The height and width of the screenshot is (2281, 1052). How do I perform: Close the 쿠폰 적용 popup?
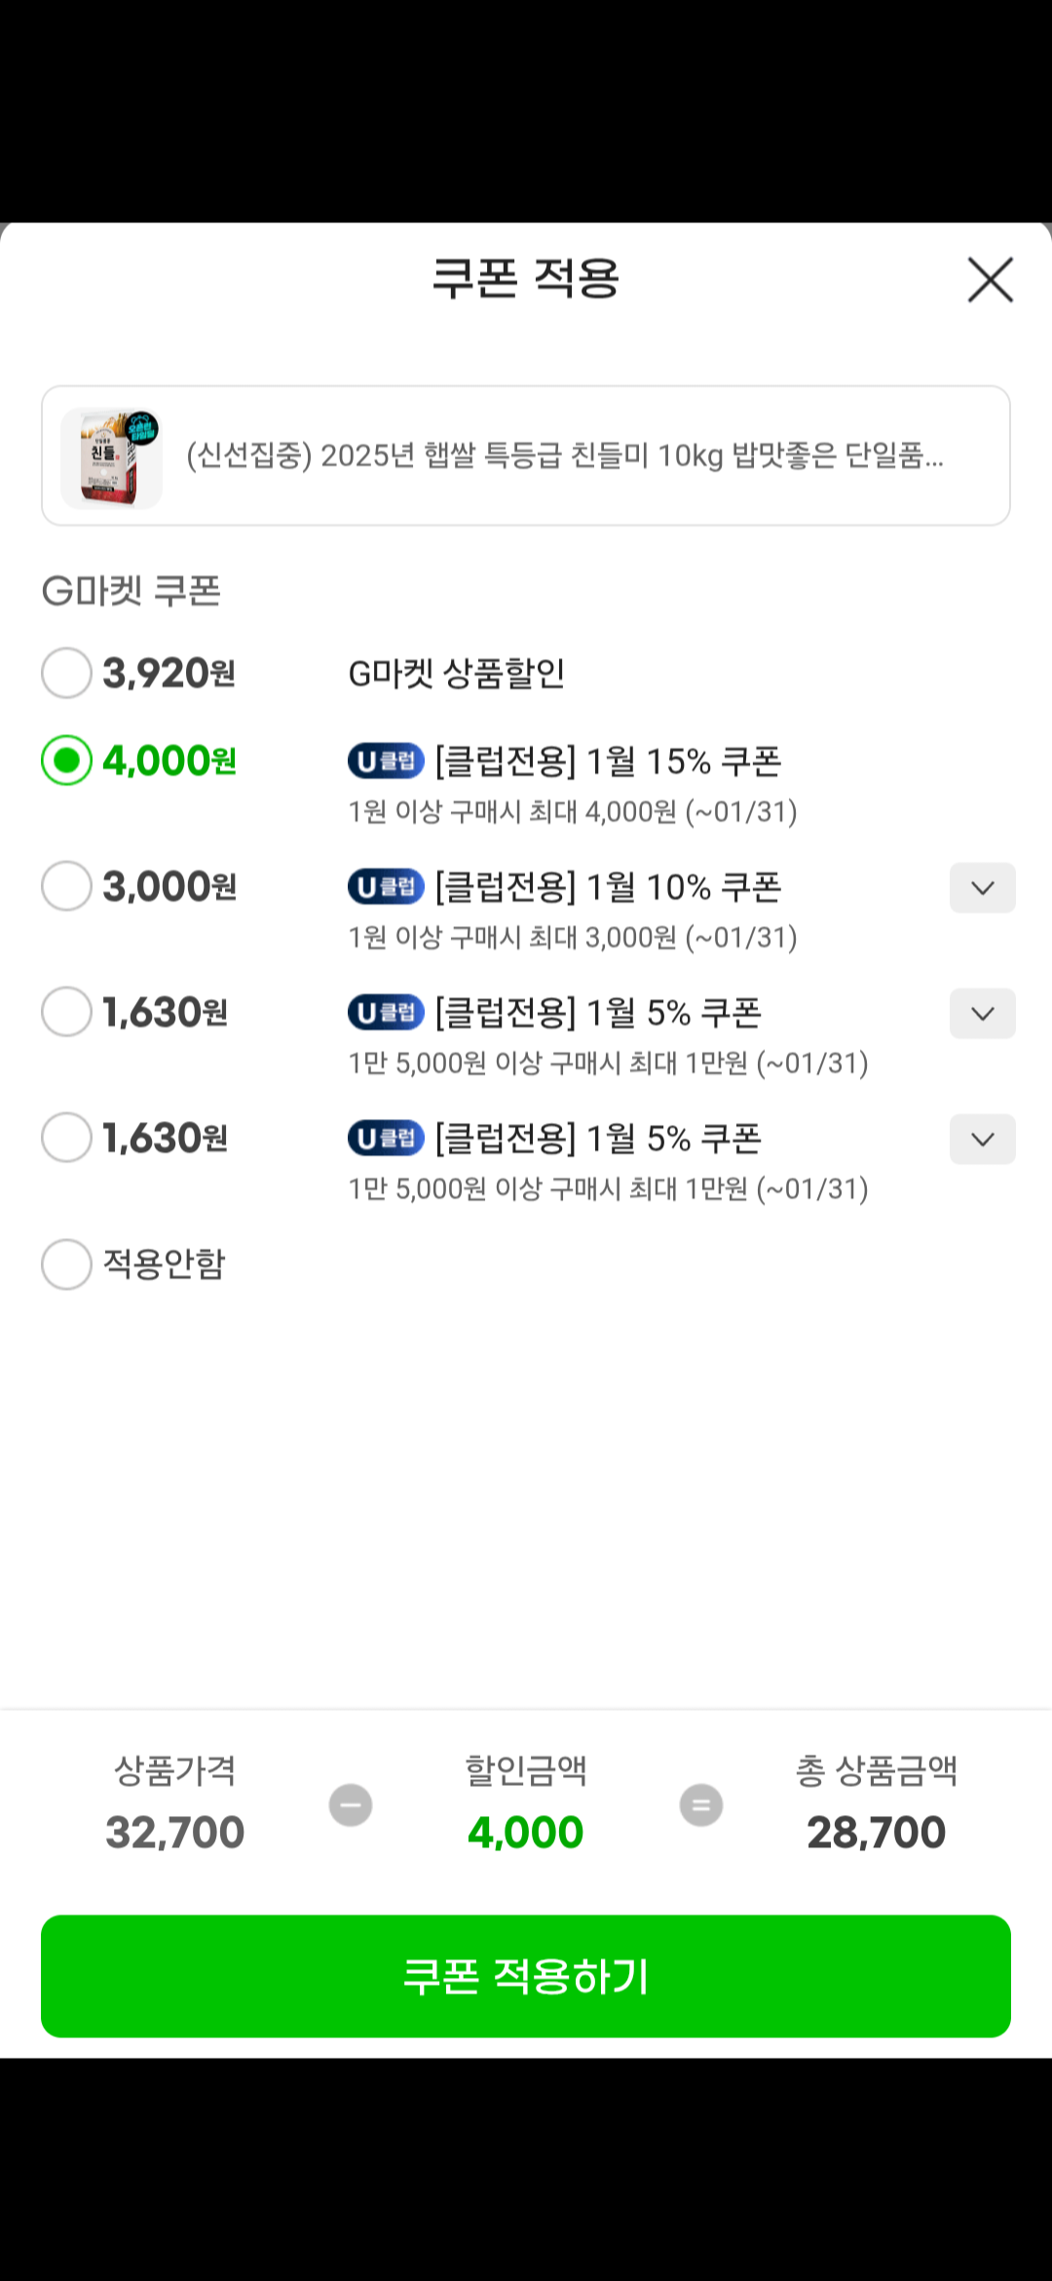pyautogui.click(x=990, y=281)
